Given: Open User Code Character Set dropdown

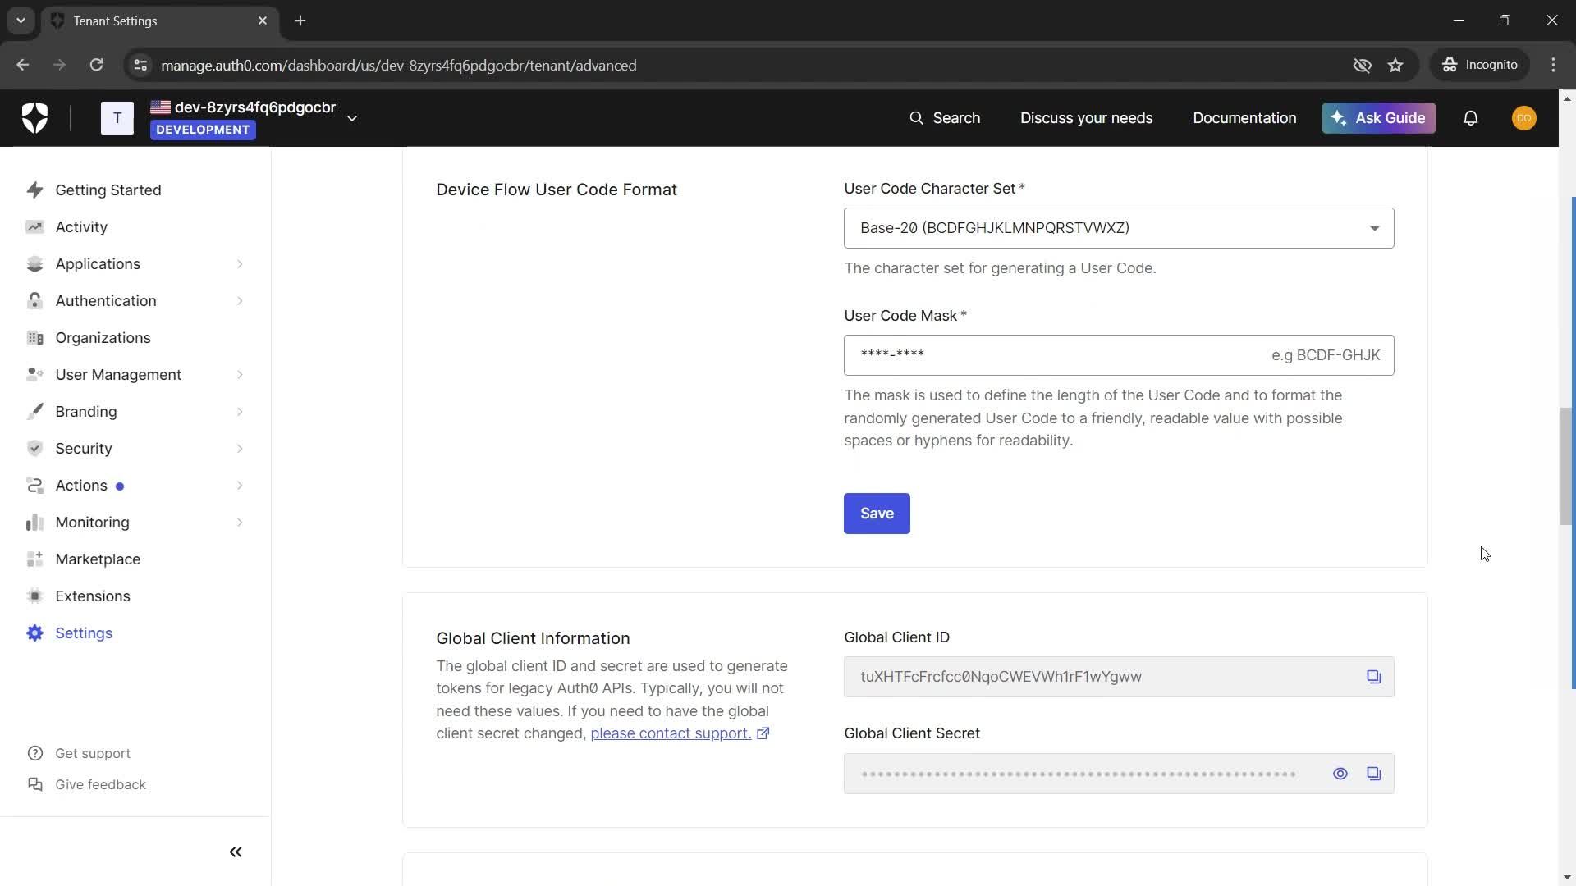Looking at the screenshot, I should 1119,228.
